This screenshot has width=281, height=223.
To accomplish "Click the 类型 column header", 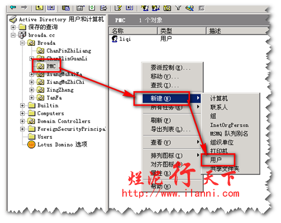I will (x=182, y=31).
